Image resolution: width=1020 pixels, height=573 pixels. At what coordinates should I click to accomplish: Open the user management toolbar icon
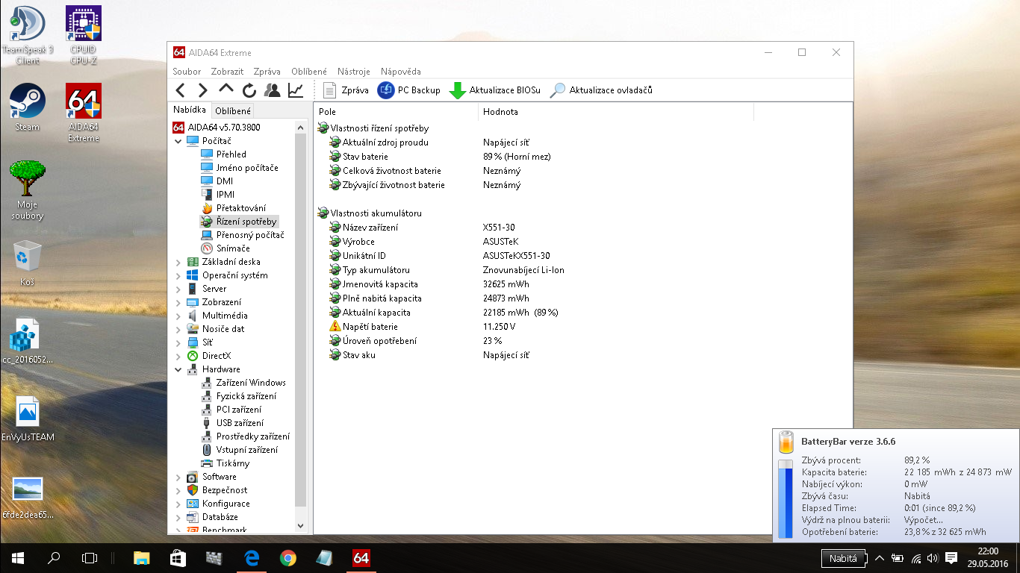click(x=273, y=90)
